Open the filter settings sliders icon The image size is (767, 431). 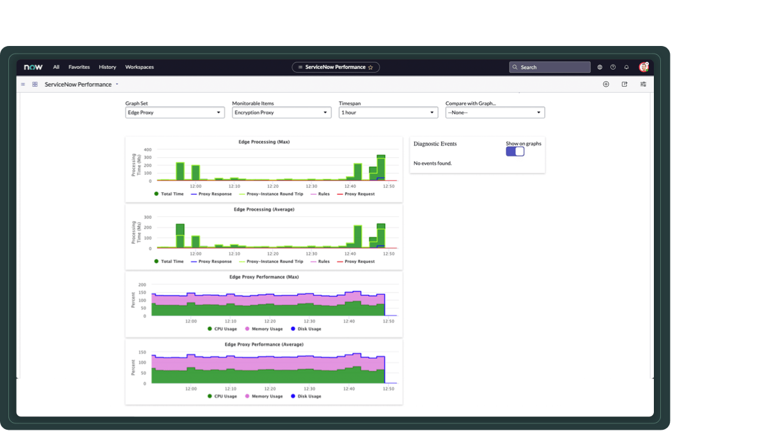[642, 84]
